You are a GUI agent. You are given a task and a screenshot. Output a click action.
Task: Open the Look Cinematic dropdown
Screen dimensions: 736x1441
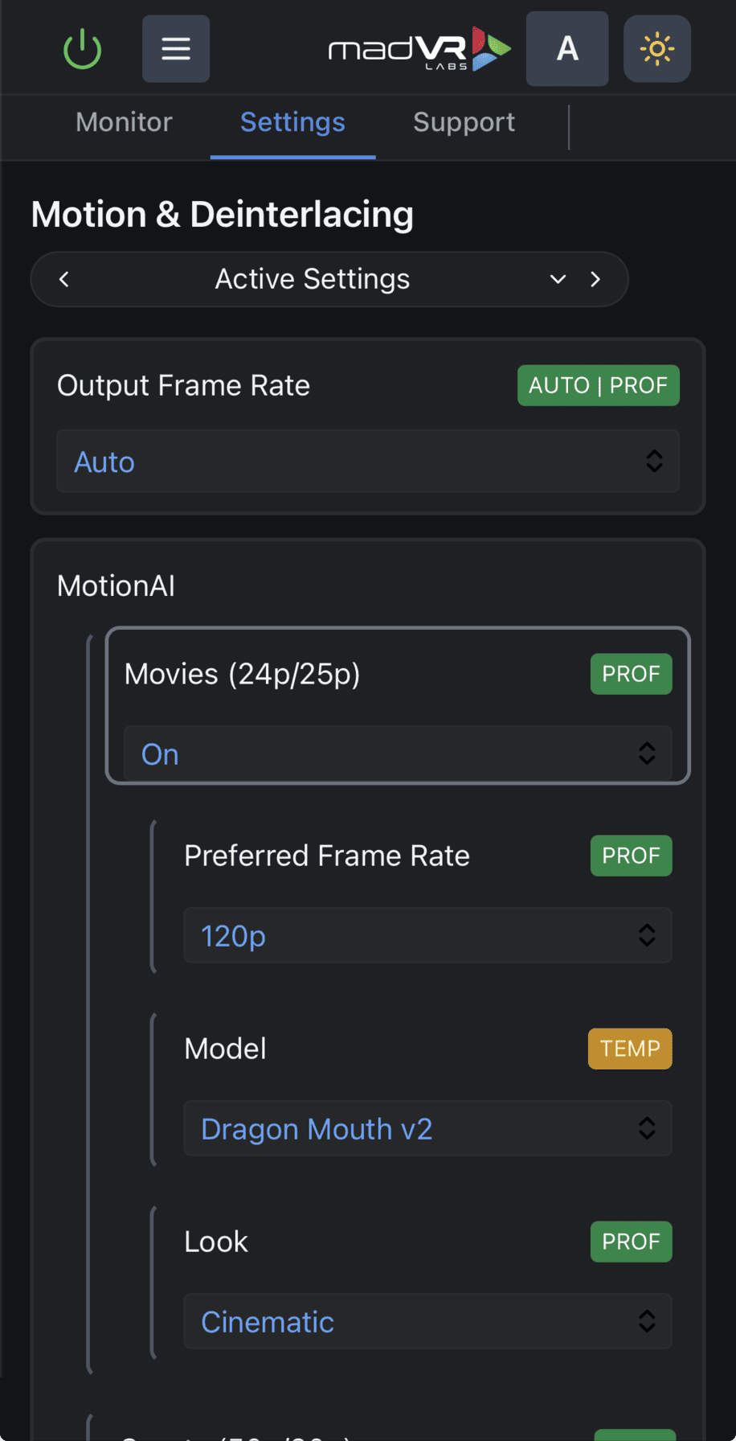click(427, 1322)
